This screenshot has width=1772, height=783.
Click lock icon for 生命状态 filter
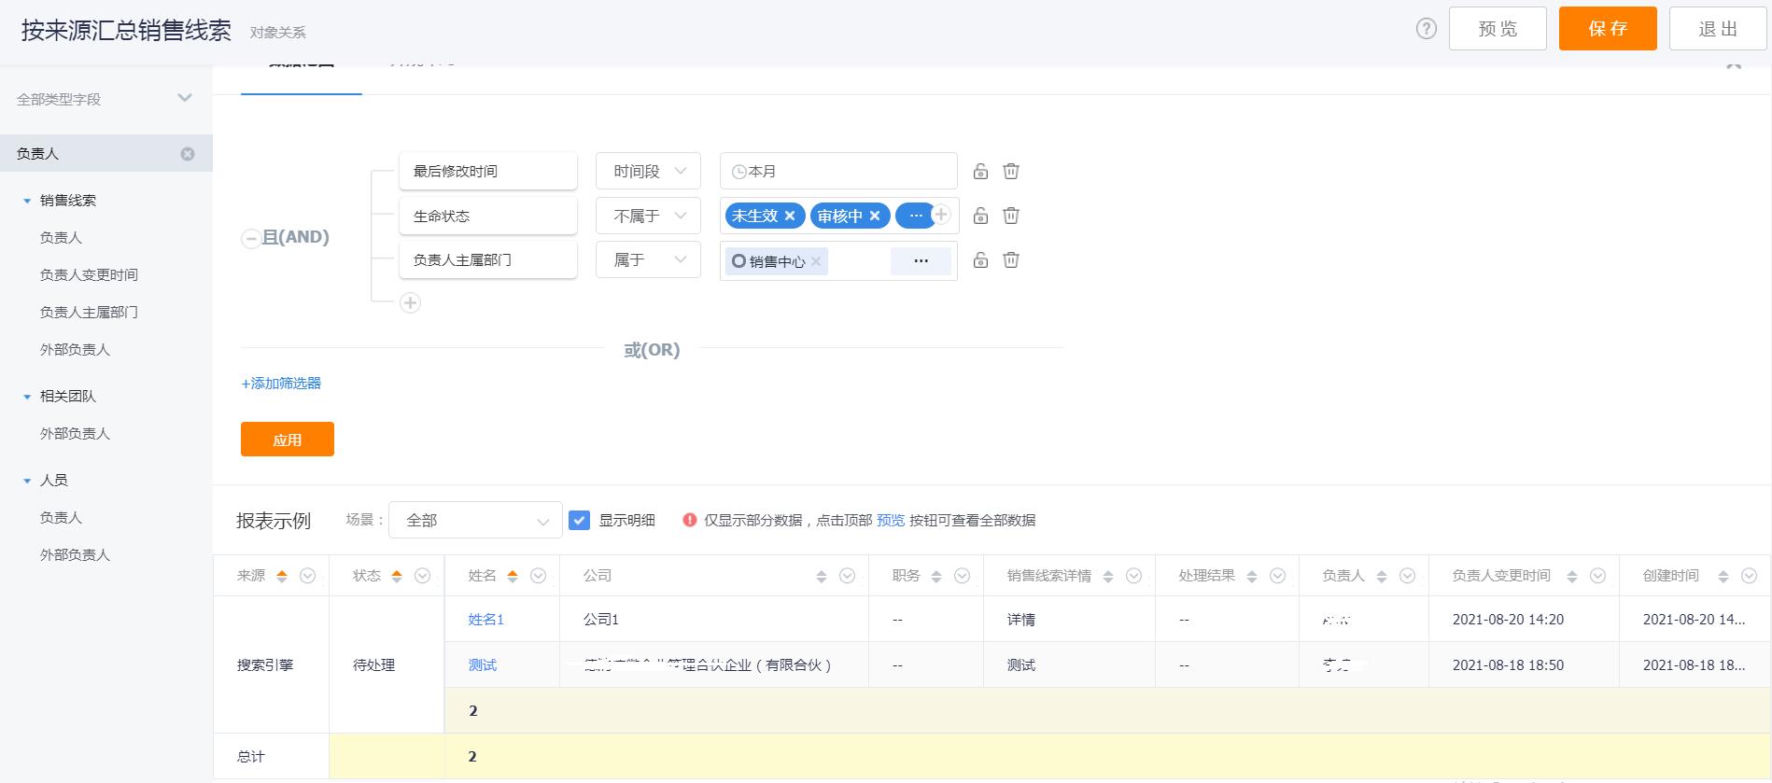pos(980,217)
